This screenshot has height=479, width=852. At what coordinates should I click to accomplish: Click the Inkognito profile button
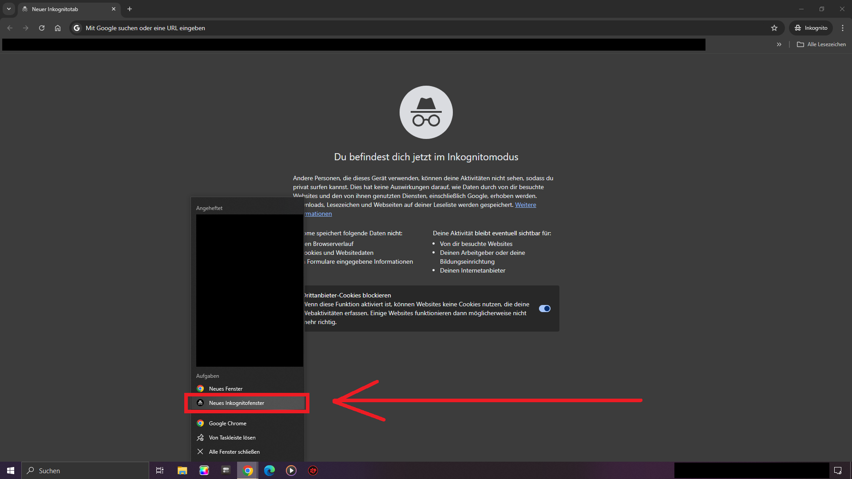[x=811, y=28]
